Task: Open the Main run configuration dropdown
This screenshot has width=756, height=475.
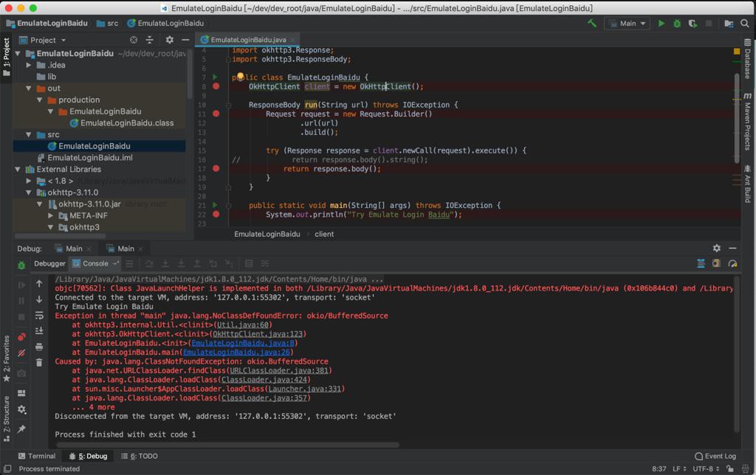Action: pos(627,24)
